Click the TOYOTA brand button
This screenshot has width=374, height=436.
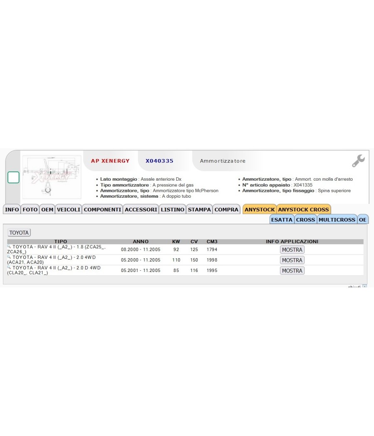[19, 233]
